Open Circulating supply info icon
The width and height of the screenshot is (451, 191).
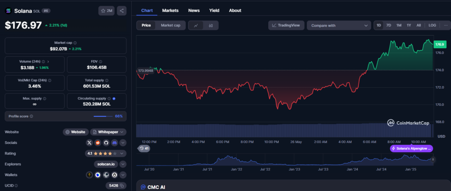pos(109,98)
